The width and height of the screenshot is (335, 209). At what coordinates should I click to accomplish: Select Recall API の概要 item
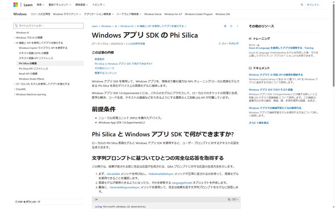point(28,74)
